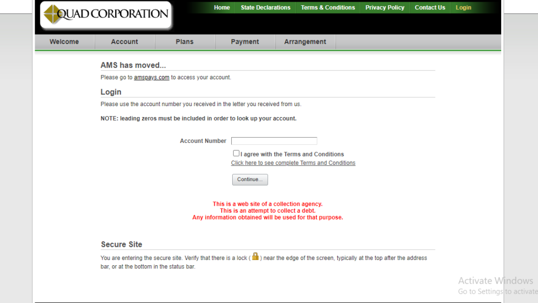Open Terms & Conditions in top menu
The height and width of the screenshot is (303, 538).
point(328,7)
